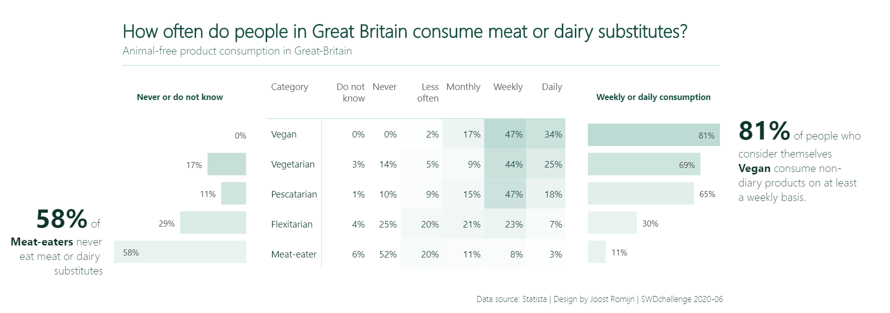
Task: Select the 'Weekly or daily consumption' heading
Action: click(x=653, y=97)
